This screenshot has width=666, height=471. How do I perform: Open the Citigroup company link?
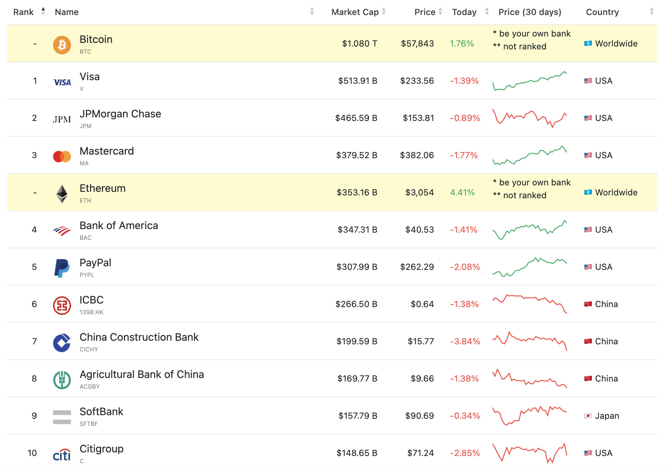(x=101, y=449)
